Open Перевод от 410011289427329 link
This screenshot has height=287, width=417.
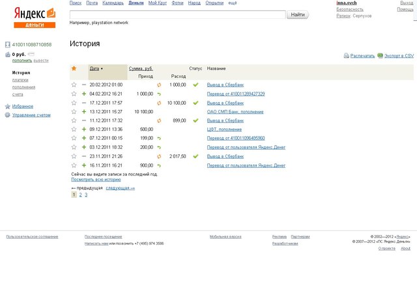(236, 94)
